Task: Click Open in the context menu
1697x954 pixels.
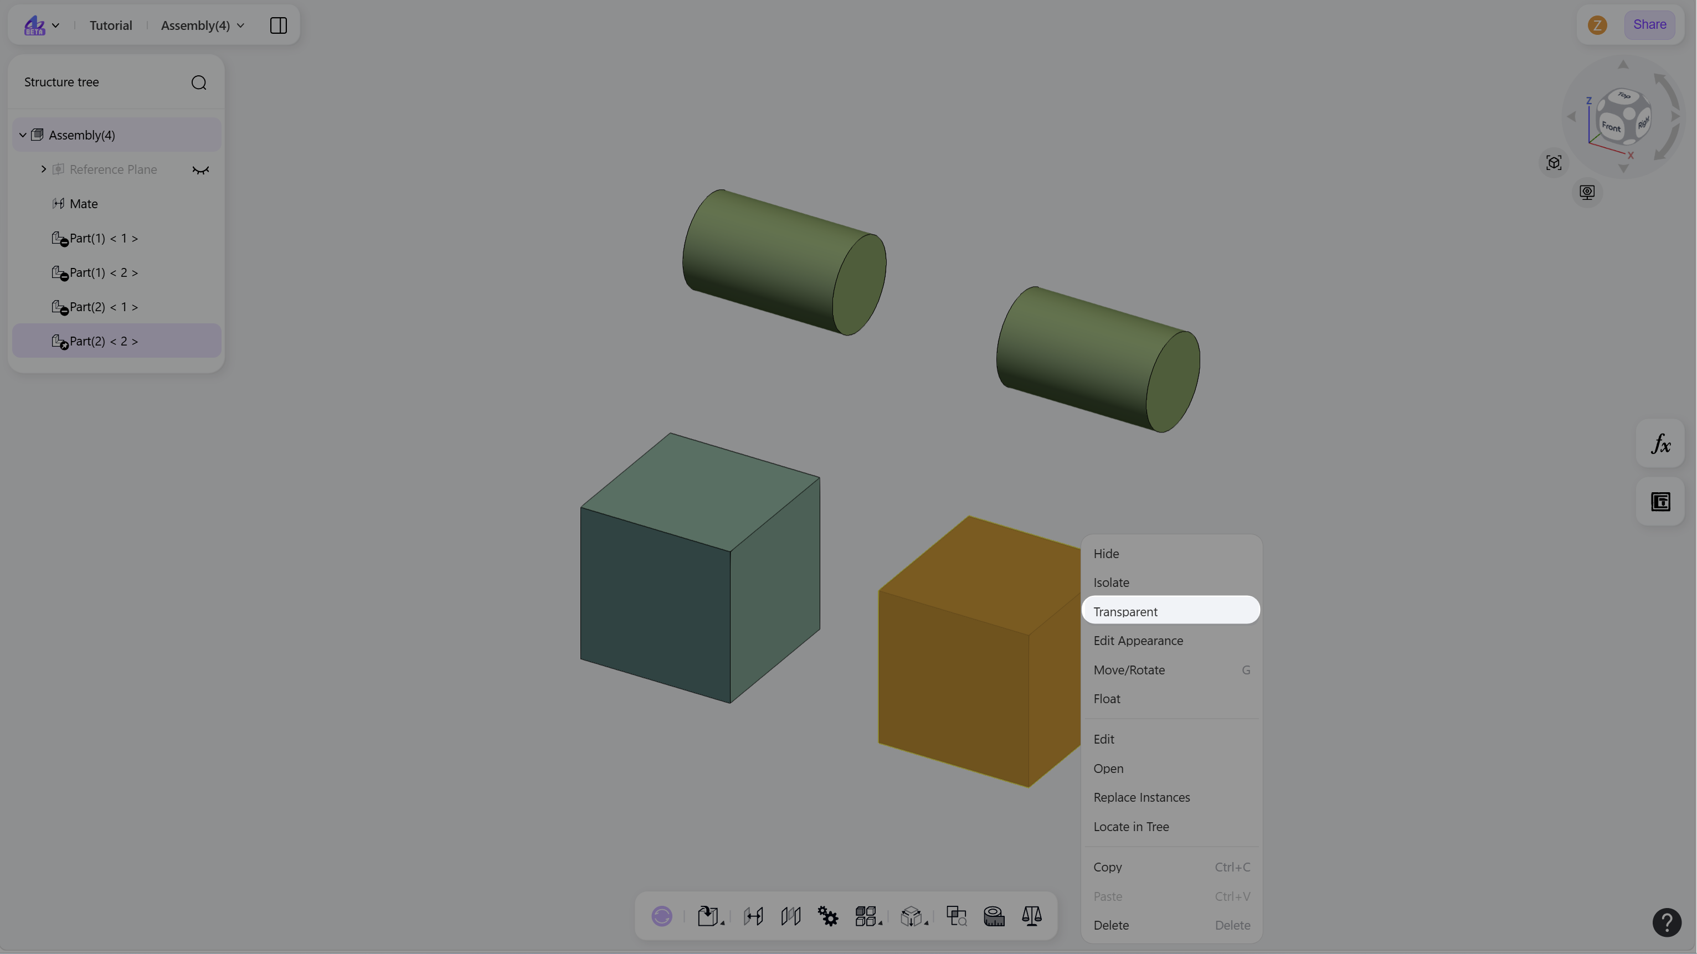Action: pyautogui.click(x=1171, y=769)
